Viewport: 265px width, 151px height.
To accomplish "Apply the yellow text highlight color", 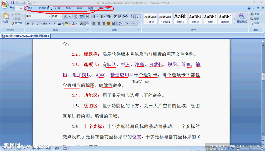I will click(x=67, y=24).
